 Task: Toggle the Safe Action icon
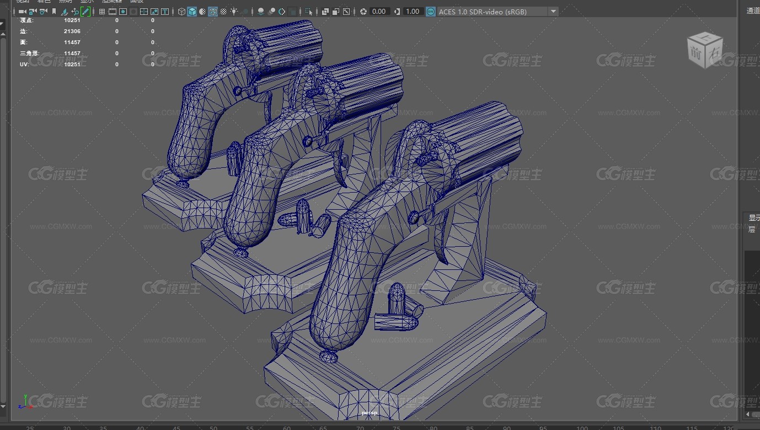pos(154,11)
